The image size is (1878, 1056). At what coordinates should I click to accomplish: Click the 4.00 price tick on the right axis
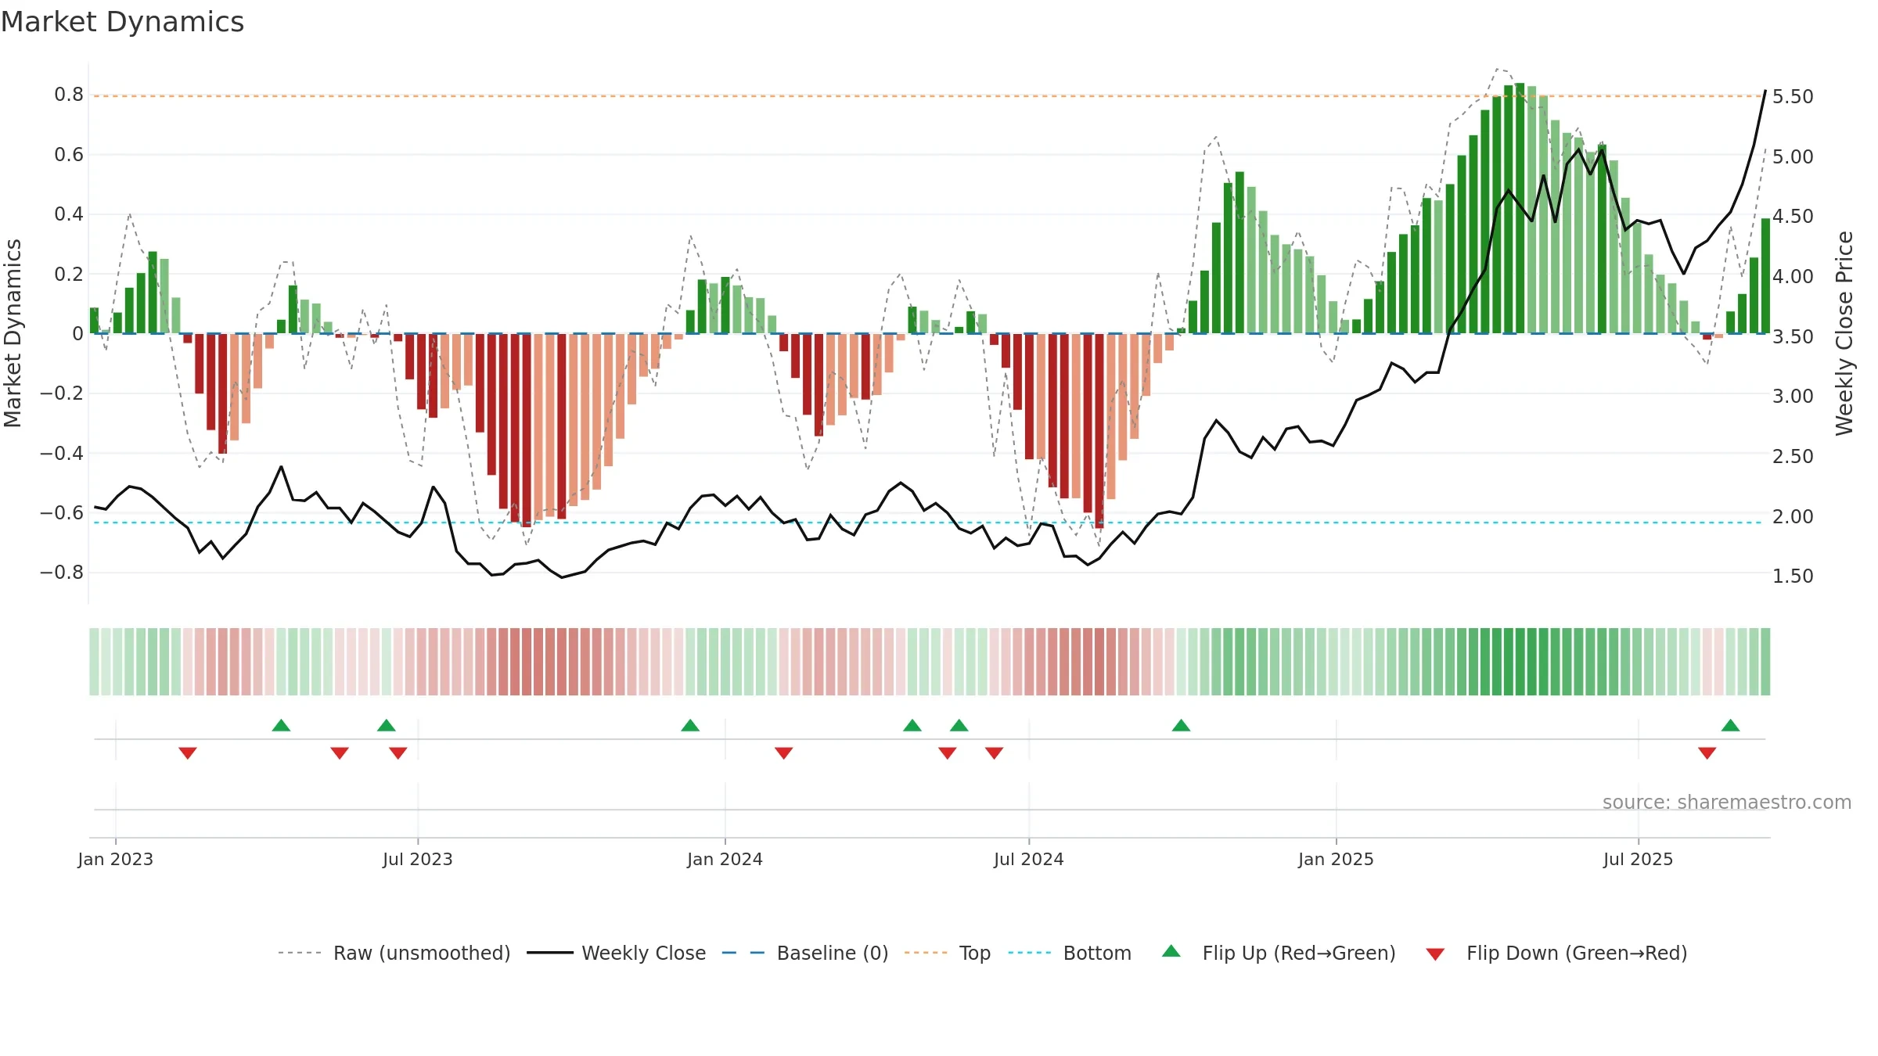[x=1793, y=276]
